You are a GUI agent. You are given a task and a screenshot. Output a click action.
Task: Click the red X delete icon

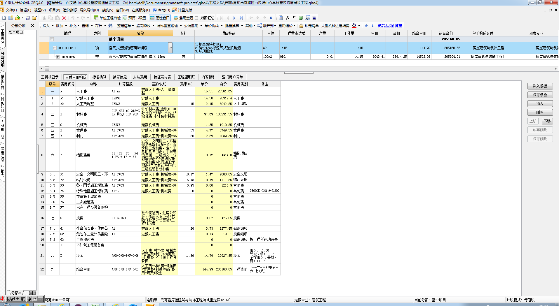click(64, 18)
